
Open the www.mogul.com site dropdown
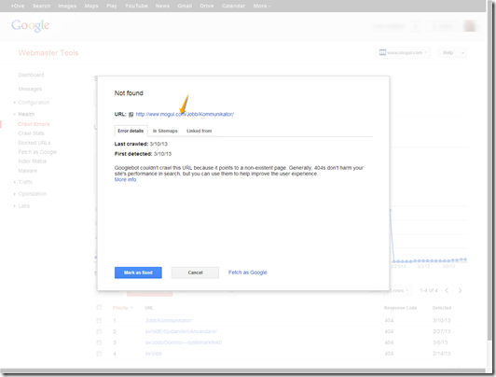click(403, 52)
